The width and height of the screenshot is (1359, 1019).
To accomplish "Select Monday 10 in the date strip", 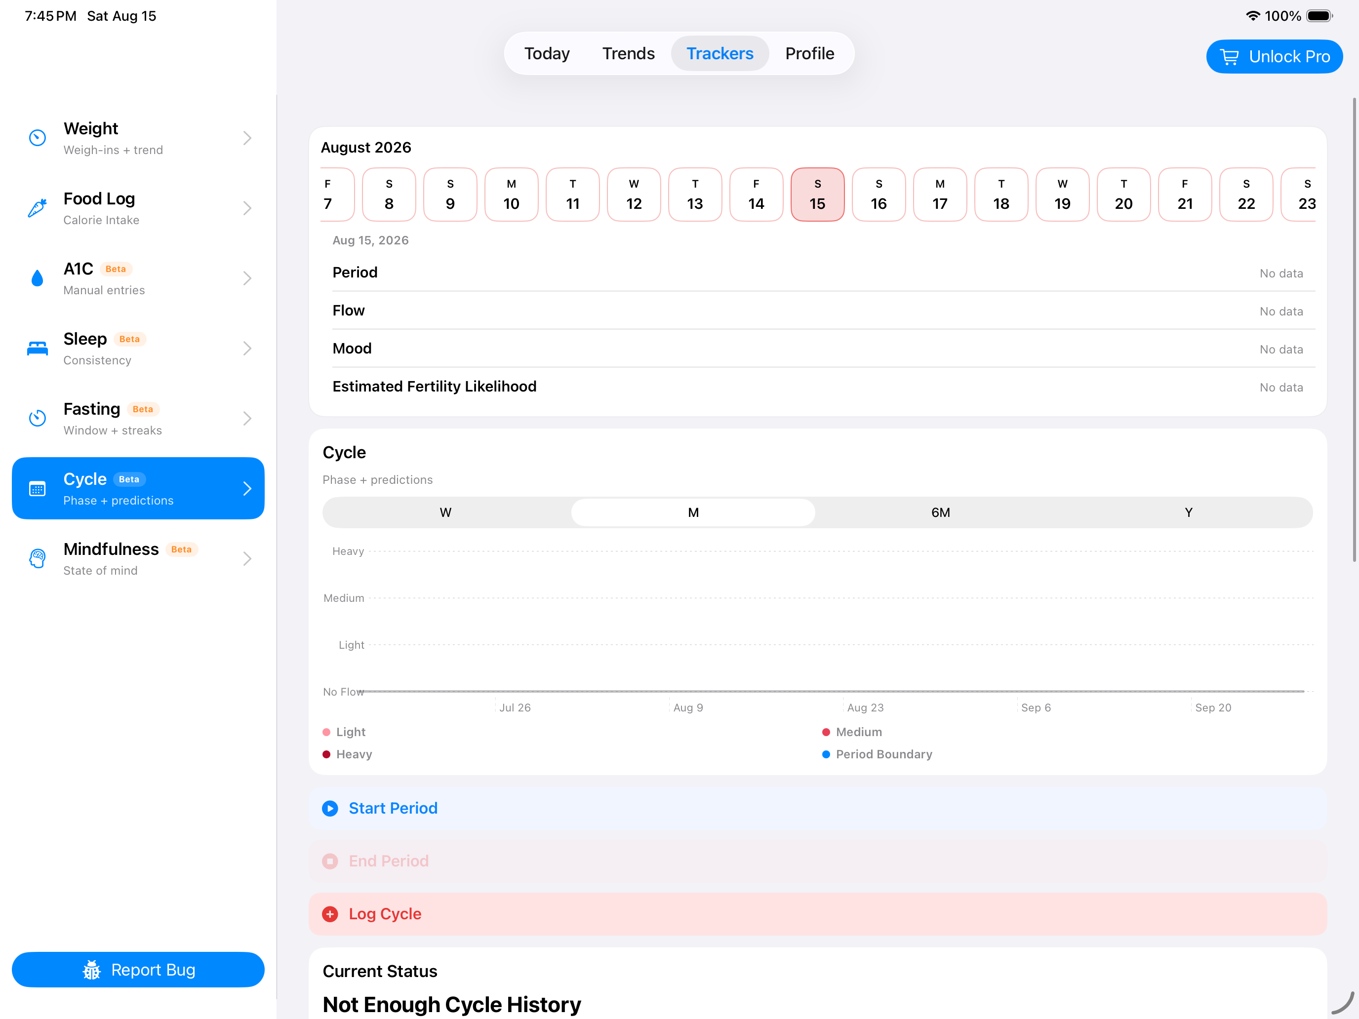I will pyautogui.click(x=511, y=194).
